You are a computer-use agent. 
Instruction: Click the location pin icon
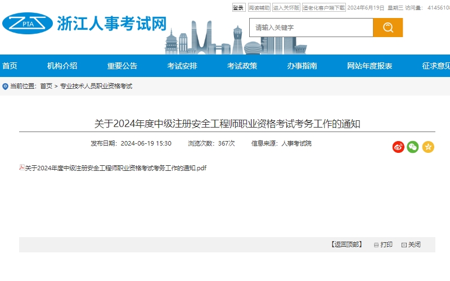tap(6, 86)
